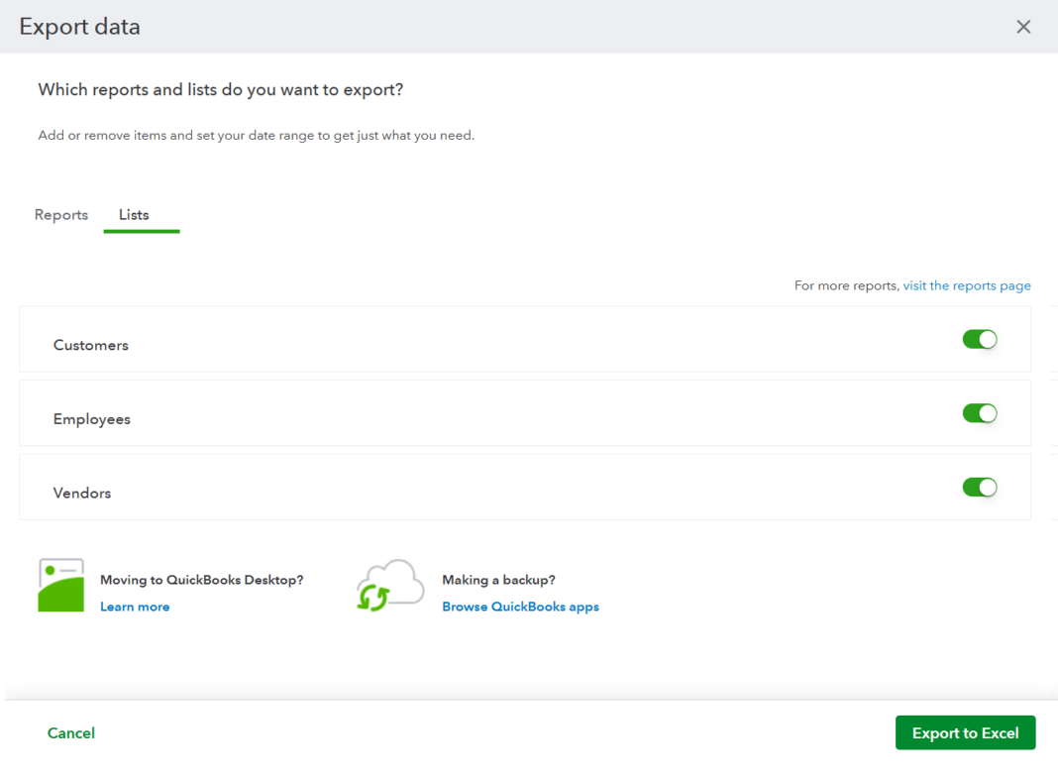1058x778 pixels.
Task: Turn off the Vendors toggle
Action: (x=980, y=487)
